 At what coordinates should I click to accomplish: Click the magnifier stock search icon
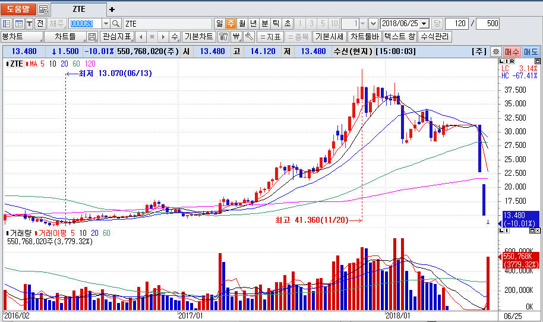pos(116,24)
